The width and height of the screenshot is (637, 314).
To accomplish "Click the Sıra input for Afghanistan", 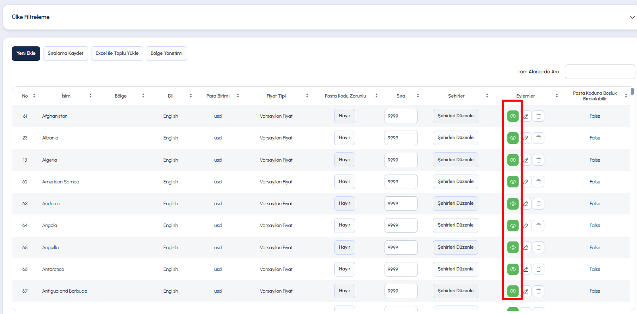I will (401, 116).
